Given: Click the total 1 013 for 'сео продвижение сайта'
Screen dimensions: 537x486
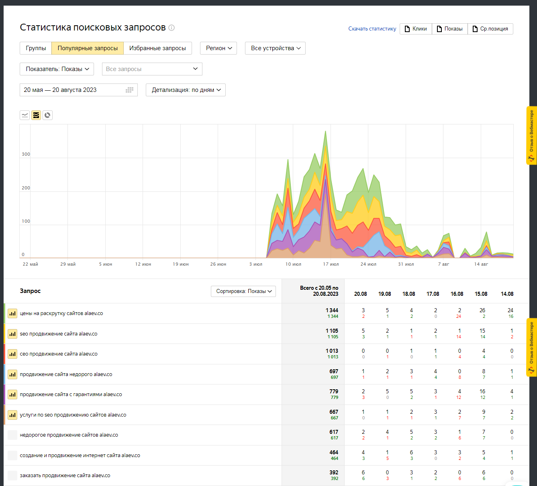Looking at the screenshot, I should pyautogui.click(x=332, y=351).
